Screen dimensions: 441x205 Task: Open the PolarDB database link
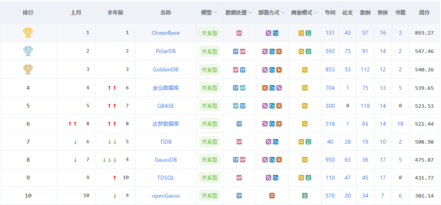pyautogui.click(x=166, y=51)
